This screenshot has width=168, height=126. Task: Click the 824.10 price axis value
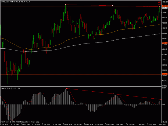[x=165, y=49]
